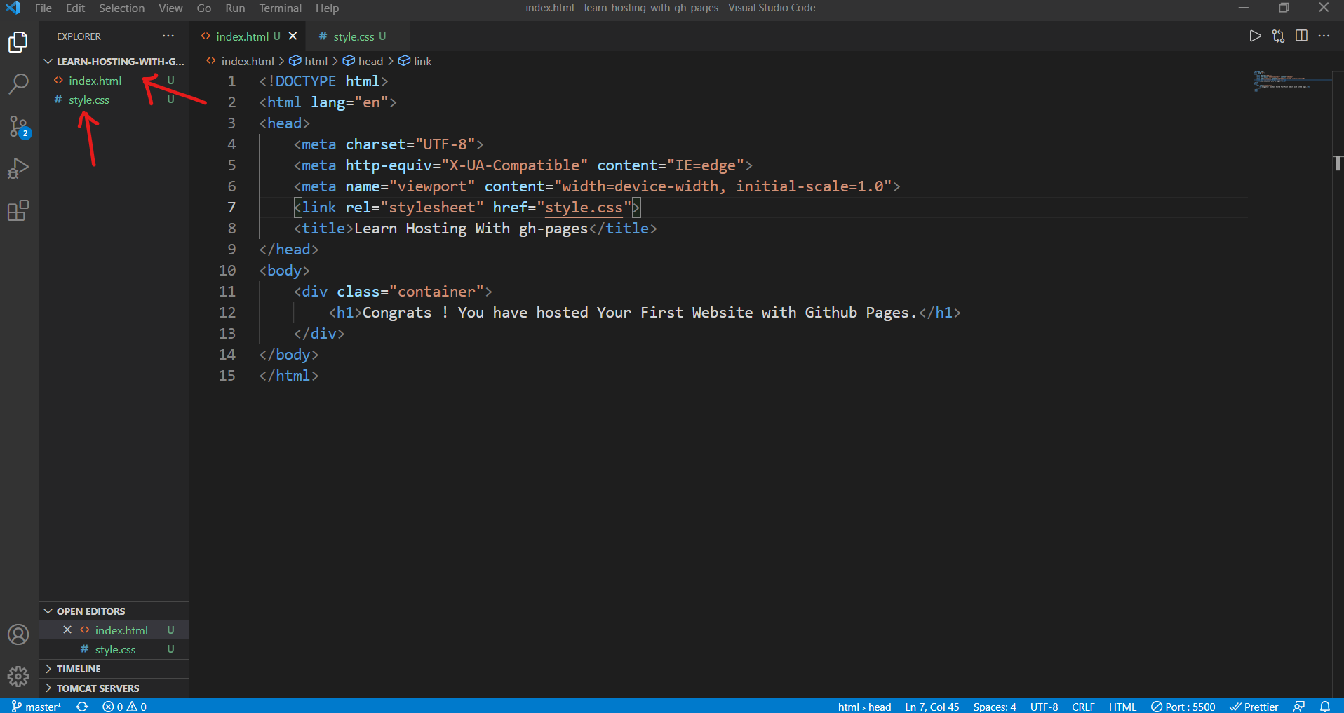This screenshot has width=1344, height=713.
Task: Split the editor to the right
Action: point(1301,36)
